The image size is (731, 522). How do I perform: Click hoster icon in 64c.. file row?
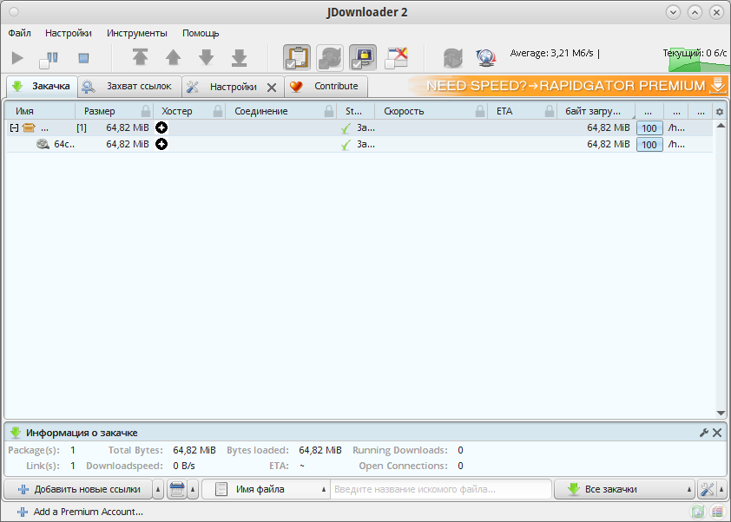[161, 144]
